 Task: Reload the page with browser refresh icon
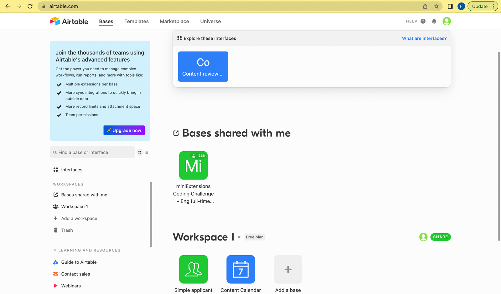[30, 6]
